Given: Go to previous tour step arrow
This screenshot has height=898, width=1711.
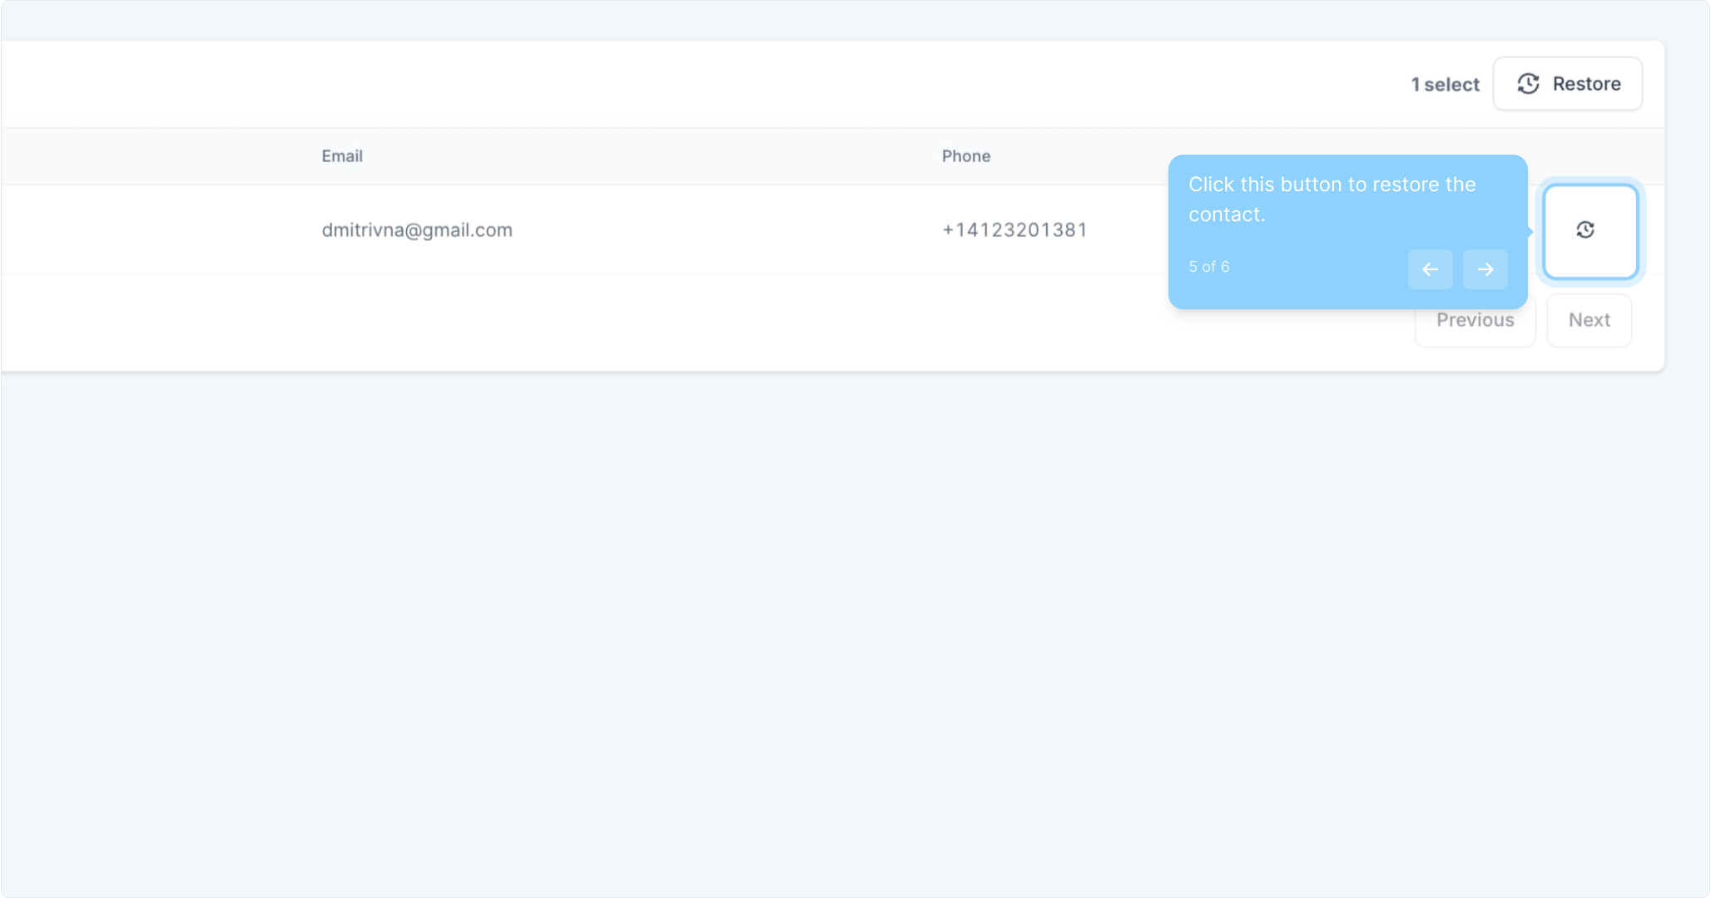Looking at the screenshot, I should click(1430, 269).
